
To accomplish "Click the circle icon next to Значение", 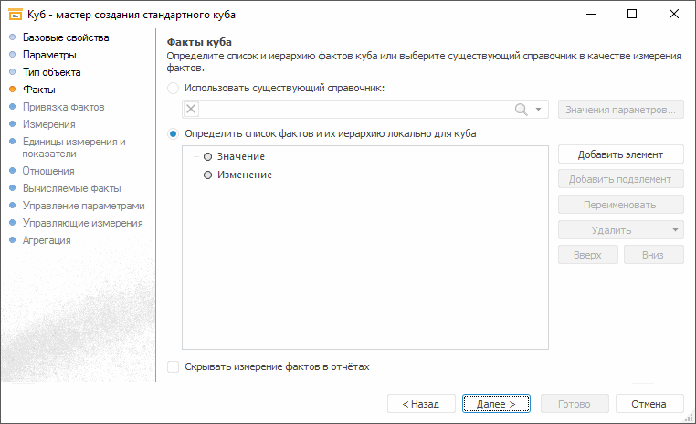I will pyautogui.click(x=208, y=157).
